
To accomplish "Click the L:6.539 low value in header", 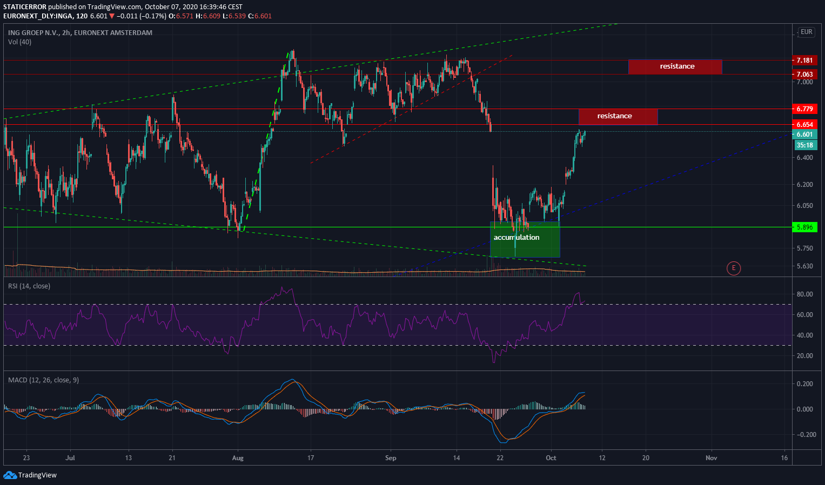I will 234,16.
